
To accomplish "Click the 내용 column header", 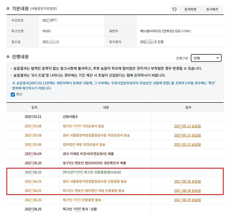I will pyautogui.click(x=106, y=107).
